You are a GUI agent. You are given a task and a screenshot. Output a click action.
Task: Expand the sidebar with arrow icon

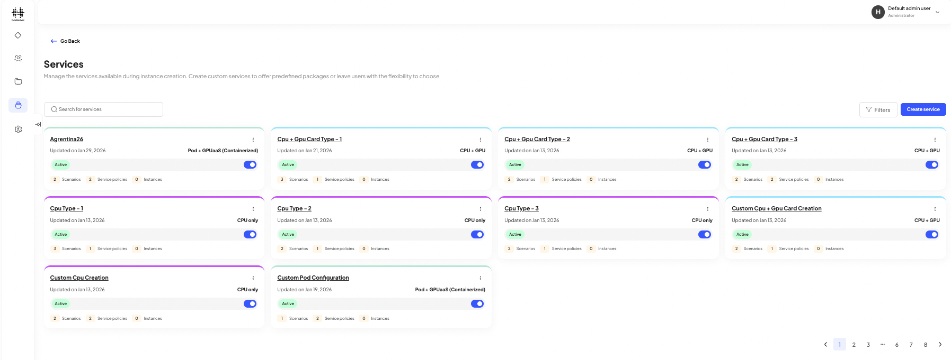pos(38,125)
